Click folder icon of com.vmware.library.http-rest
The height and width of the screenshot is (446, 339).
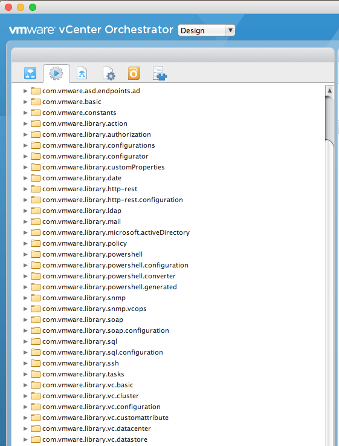36,189
